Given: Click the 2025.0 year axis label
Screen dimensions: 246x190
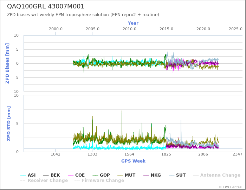Looking at the screenshot, I should tap(236, 29).
